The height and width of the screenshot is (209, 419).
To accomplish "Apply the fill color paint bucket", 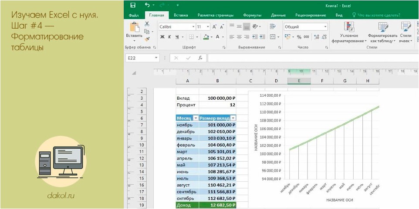I will 206,37.
